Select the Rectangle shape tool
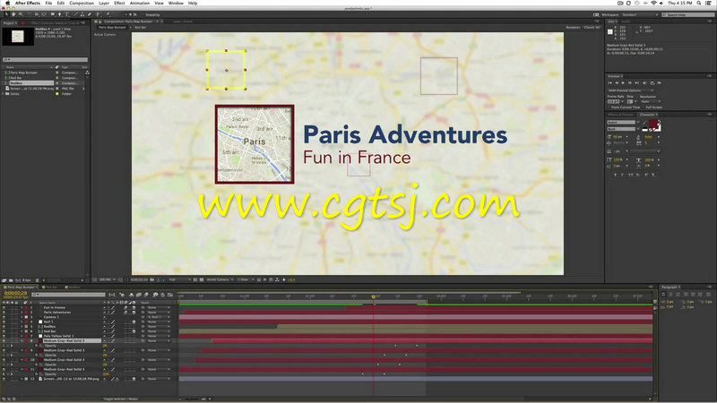Image resolution: width=717 pixels, height=403 pixels. pyautogui.click(x=53, y=14)
